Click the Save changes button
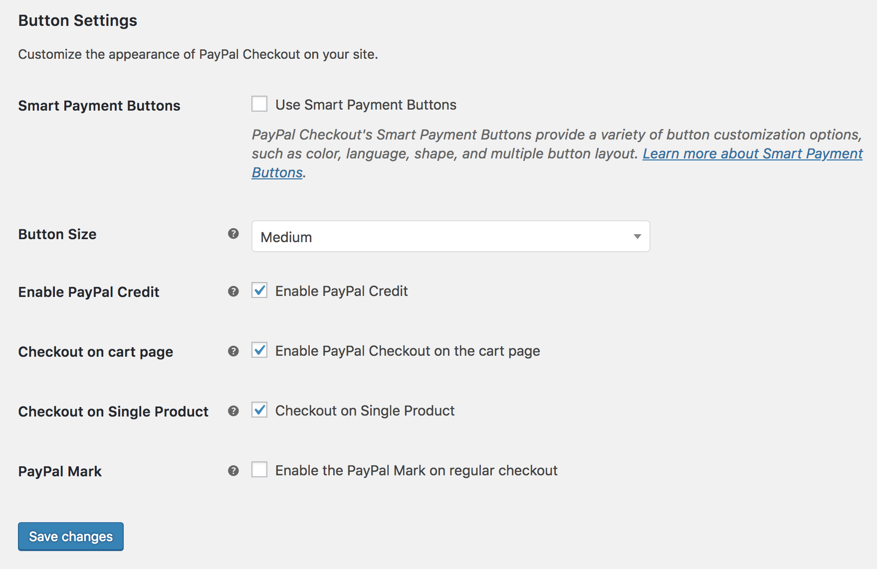 click(x=71, y=537)
